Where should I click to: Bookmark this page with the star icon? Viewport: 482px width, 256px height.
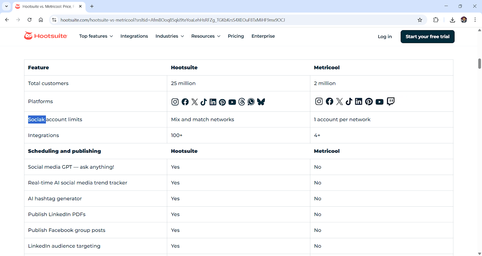(x=420, y=20)
